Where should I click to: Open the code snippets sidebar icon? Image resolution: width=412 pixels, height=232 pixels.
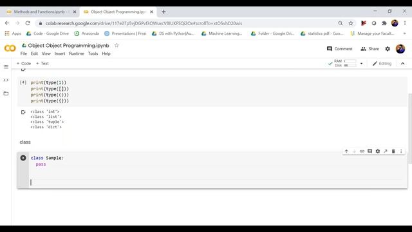pos(6,80)
